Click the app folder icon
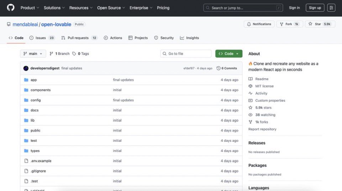This screenshot has width=342, height=191. [26, 80]
